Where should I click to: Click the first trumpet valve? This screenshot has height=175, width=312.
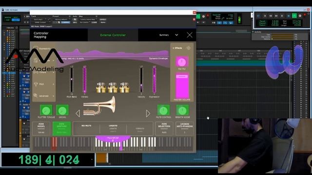coord(101,87)
